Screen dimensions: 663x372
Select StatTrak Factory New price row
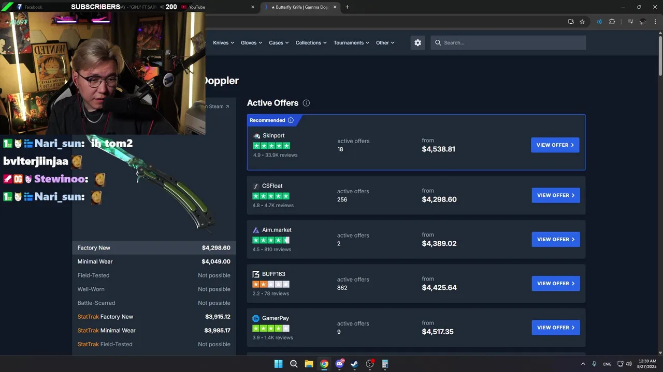(154, 317)
